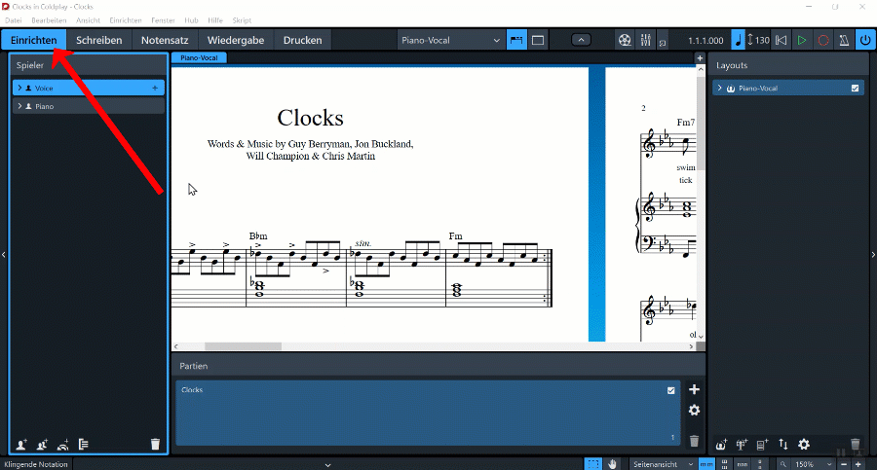Viewport: 877px width, 470px height.
Task: Switch to Wiedergabe mode tab
Action: tap(236, 40)
